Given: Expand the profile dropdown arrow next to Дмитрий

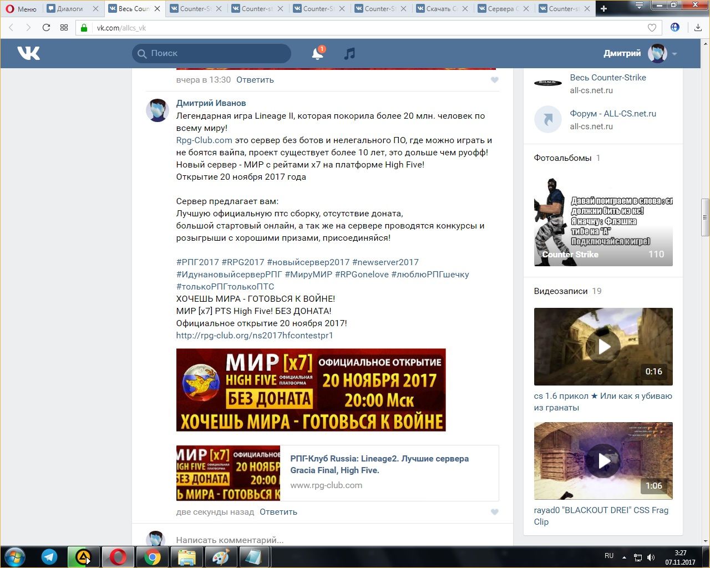Looking at the screenshot, I should point(674,54).
